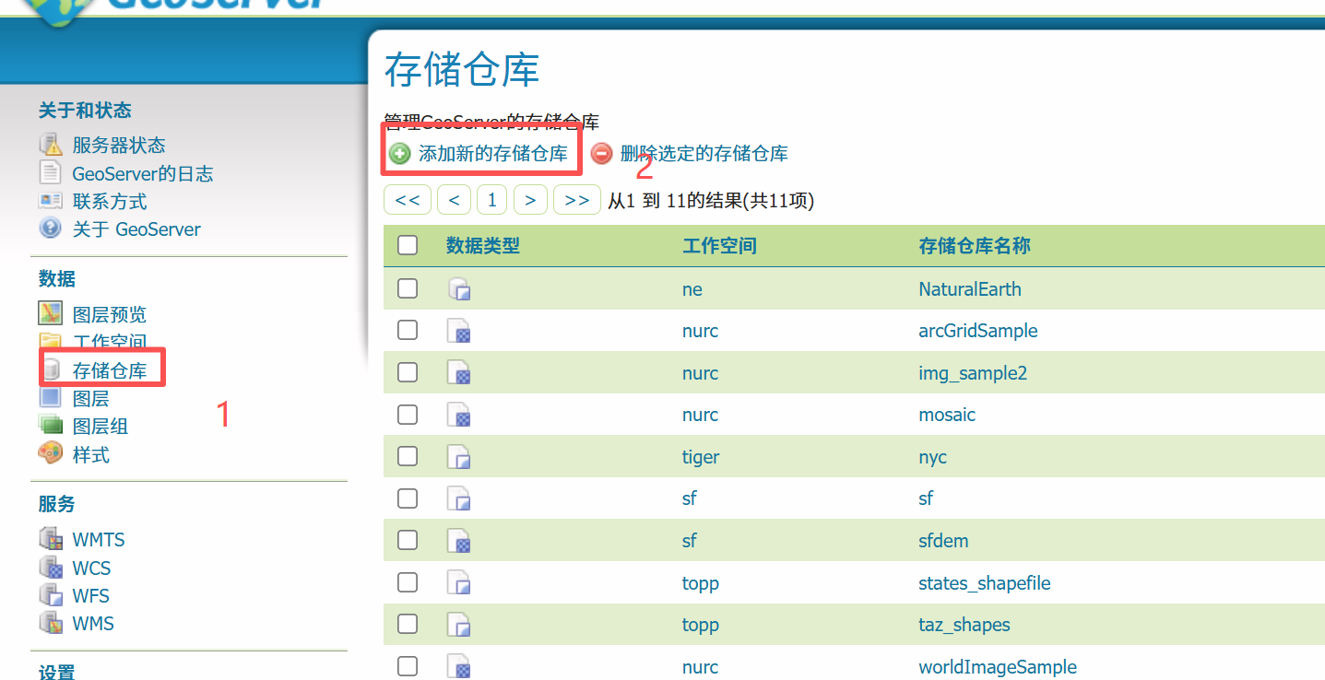Screen dimensions: 1325x680
Task: Click the About GeoServer help icon
Action: (x=50, y=229)
